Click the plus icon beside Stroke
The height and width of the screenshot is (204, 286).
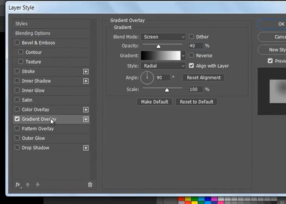pyautogui.click(x=86, y=71)
